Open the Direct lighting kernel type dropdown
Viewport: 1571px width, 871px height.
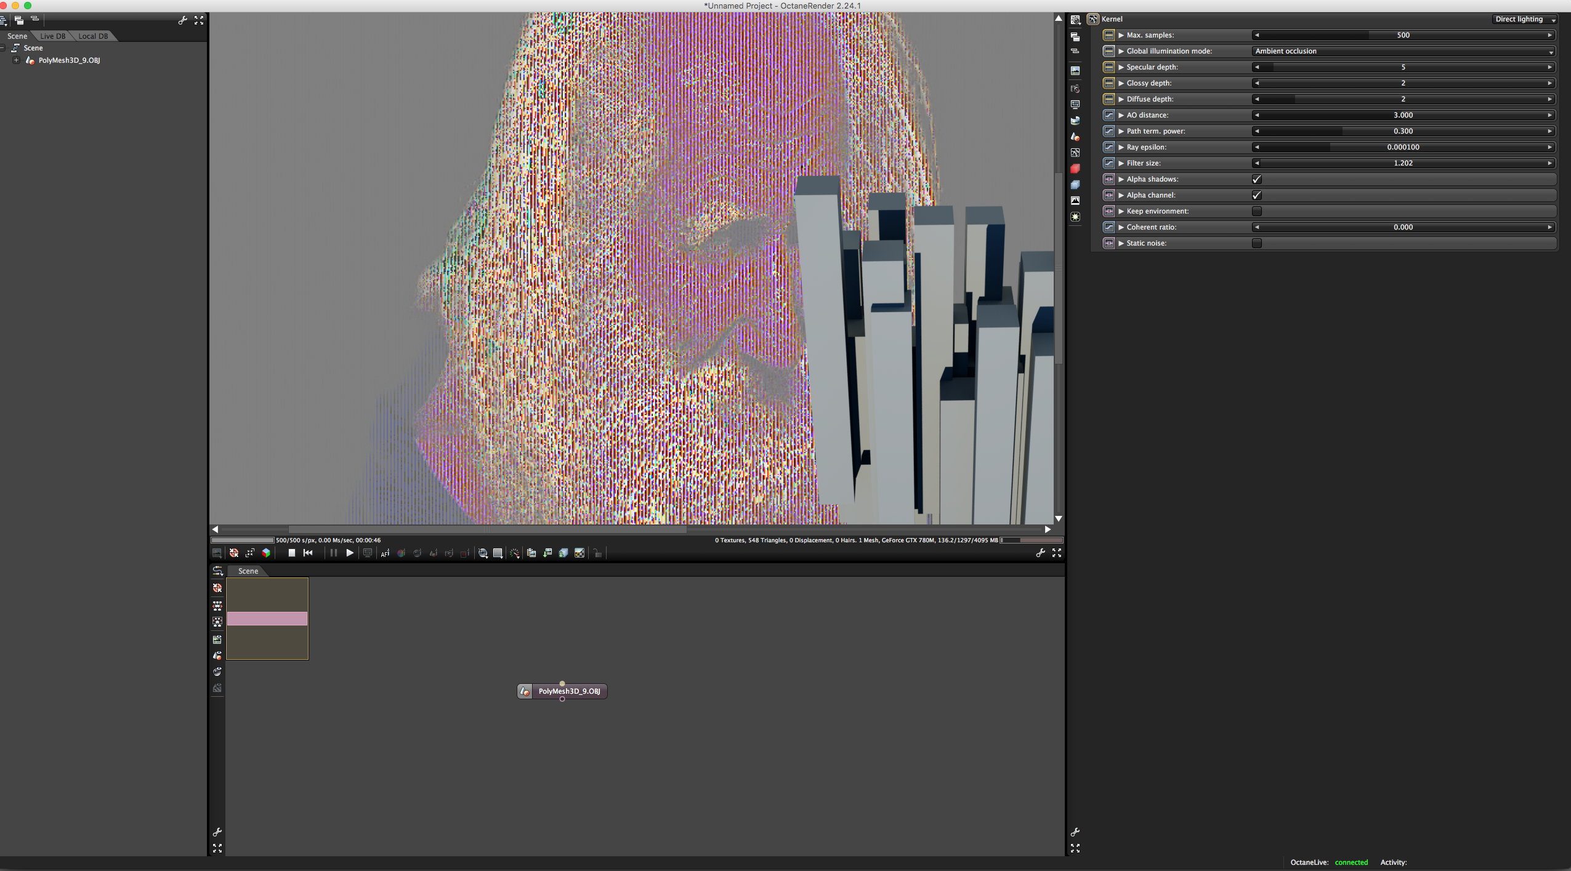pyautogui.click(x=1524, y=19)
